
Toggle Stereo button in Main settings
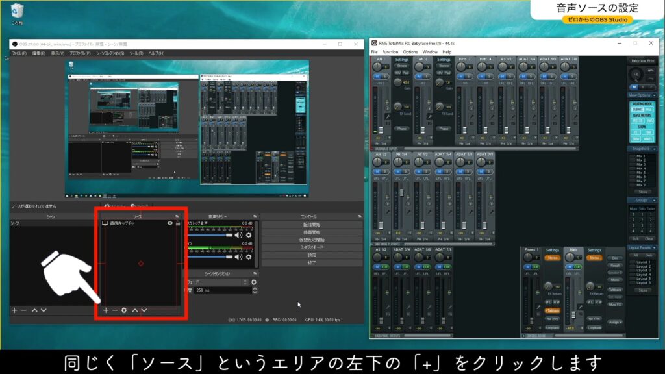coord(594,258)
